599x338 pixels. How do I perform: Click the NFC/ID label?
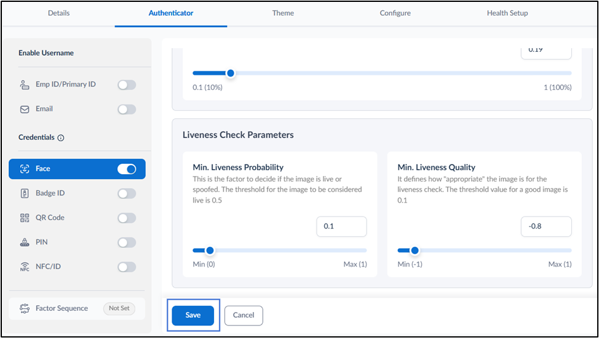(x=48, y=266)
